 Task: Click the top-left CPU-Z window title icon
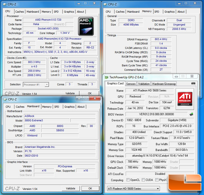pyautogui.click(x=4, y=4)
